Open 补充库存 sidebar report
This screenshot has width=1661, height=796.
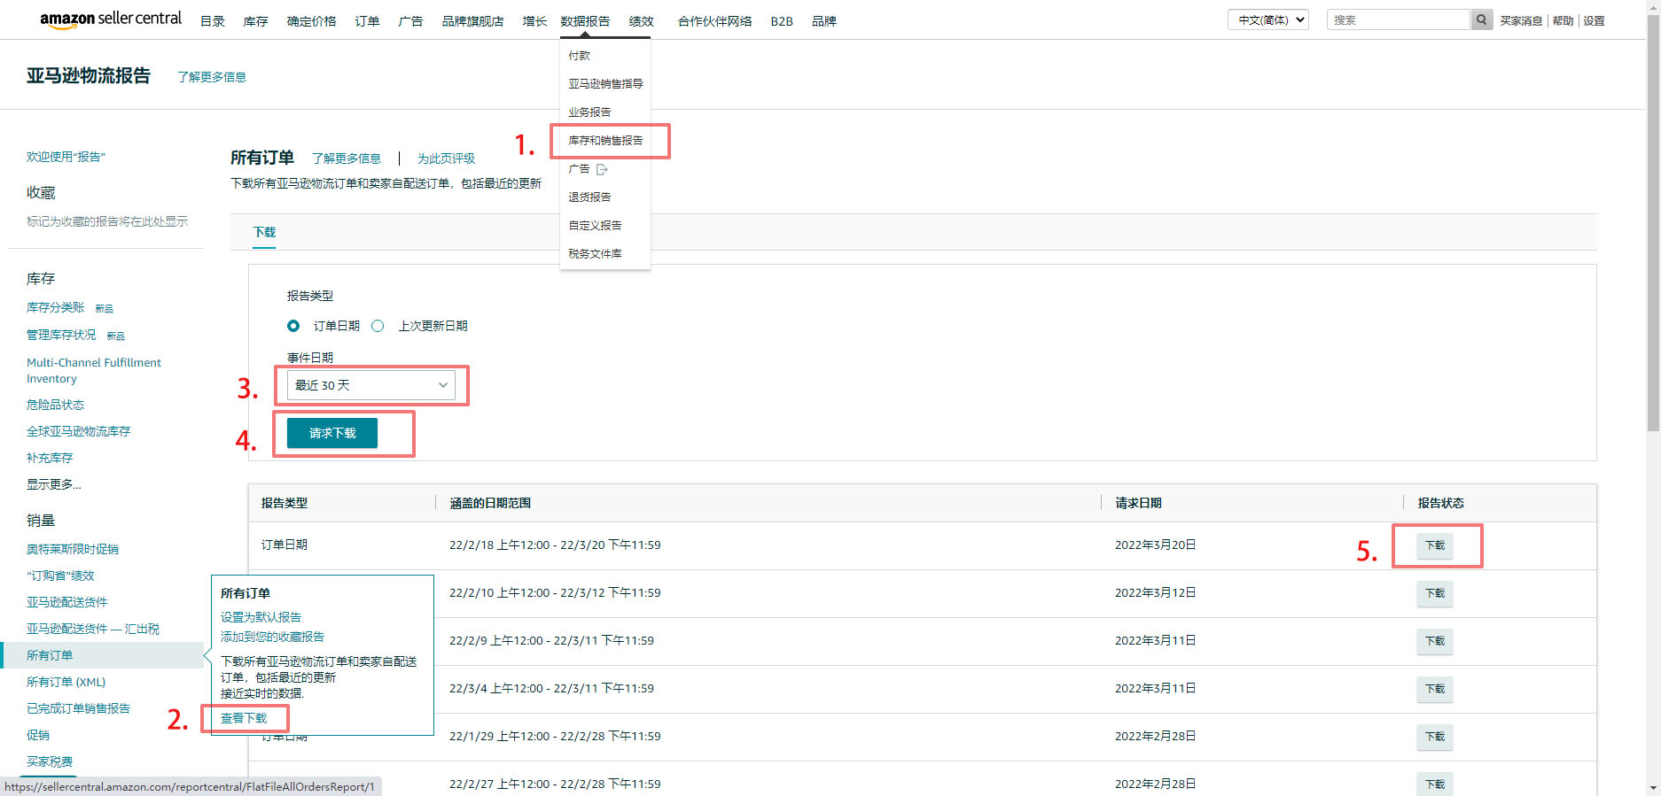(50, 458)
